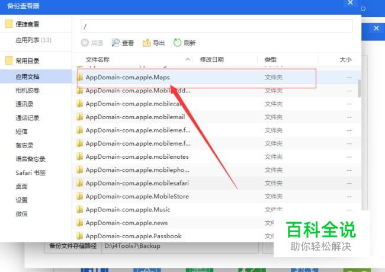Click the 刷新 refresh icon
Screen dimensions: 385x272
(x=177, y=43)
